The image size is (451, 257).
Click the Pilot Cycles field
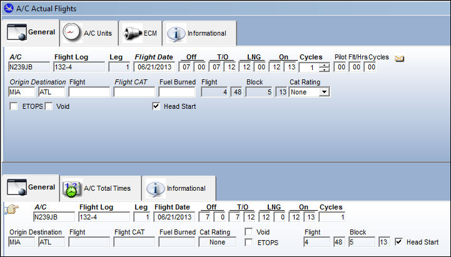(x=371, y=67)
